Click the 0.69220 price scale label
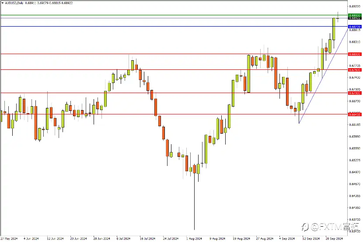Viewport: 363px width, 242px height. click(355, 7)
